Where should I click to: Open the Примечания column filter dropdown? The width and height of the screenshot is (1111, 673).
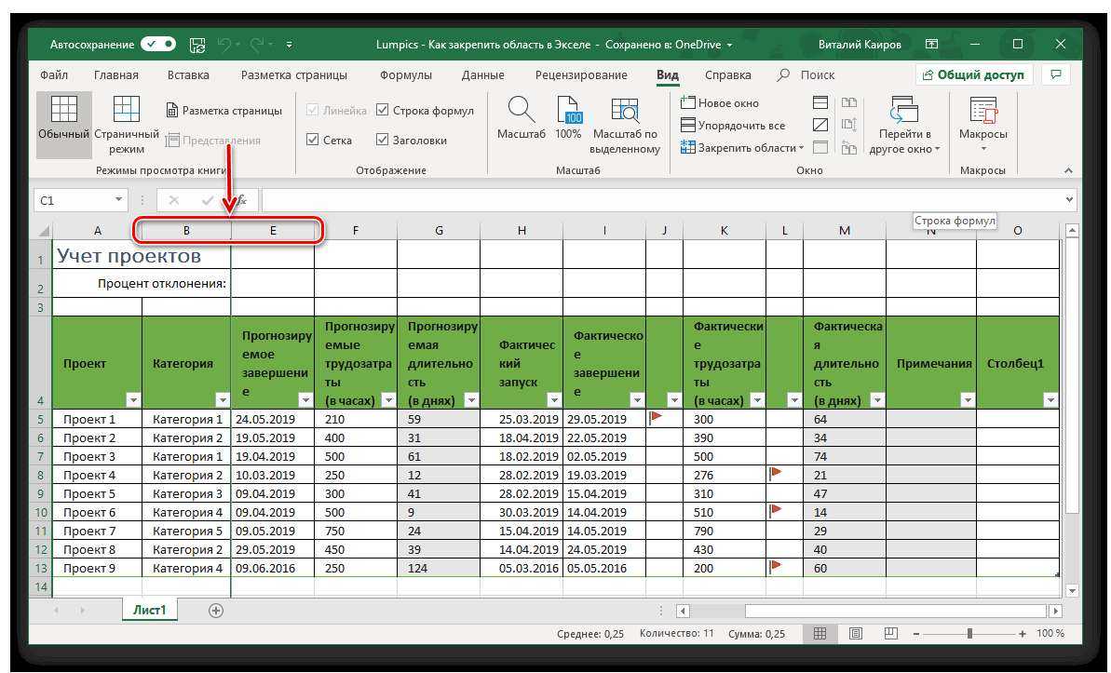[968, 400]
